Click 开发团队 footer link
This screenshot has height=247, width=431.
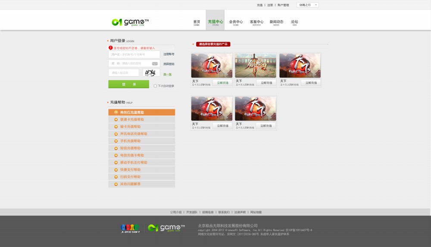[192, 212]
